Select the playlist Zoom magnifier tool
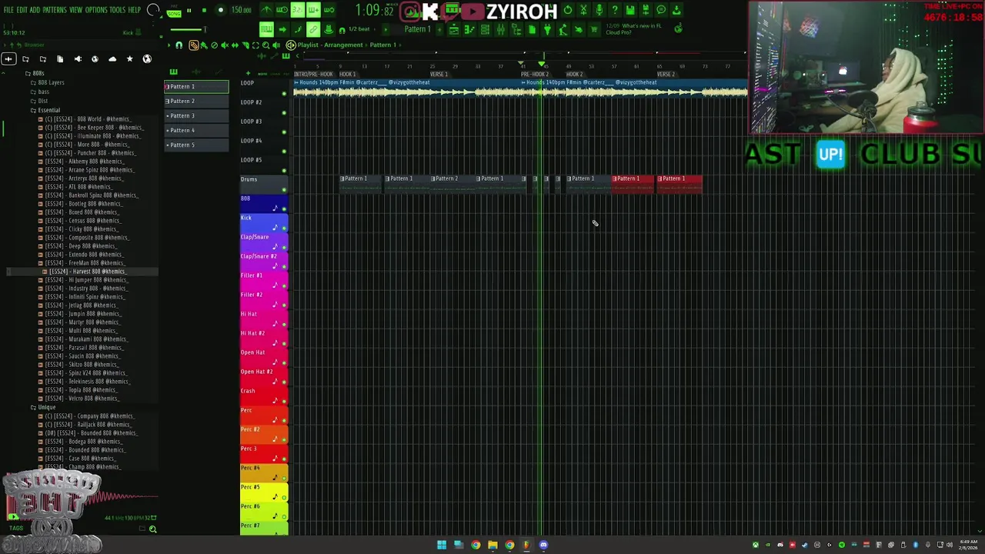 pyautogui.click(x=265, y=45)
